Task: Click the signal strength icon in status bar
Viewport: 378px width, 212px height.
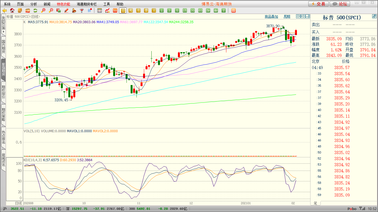Action: pos(362,209)
